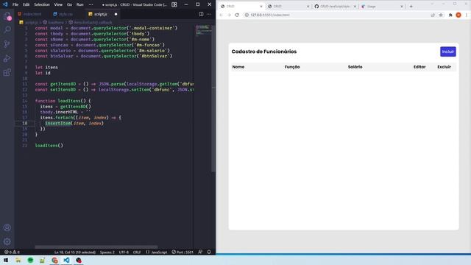The height and width of the screenshot is (265, 471).
Task: Switch to the style.css editor tab
Action: click(65, 14)
